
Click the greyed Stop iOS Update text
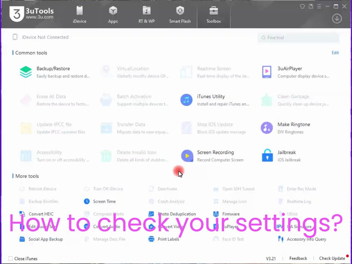(215, 124)
